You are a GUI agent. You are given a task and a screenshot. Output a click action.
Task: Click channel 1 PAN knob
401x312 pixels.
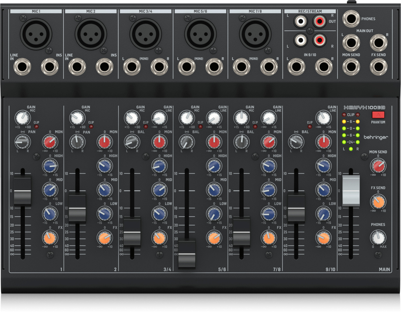tap(22, 143)
